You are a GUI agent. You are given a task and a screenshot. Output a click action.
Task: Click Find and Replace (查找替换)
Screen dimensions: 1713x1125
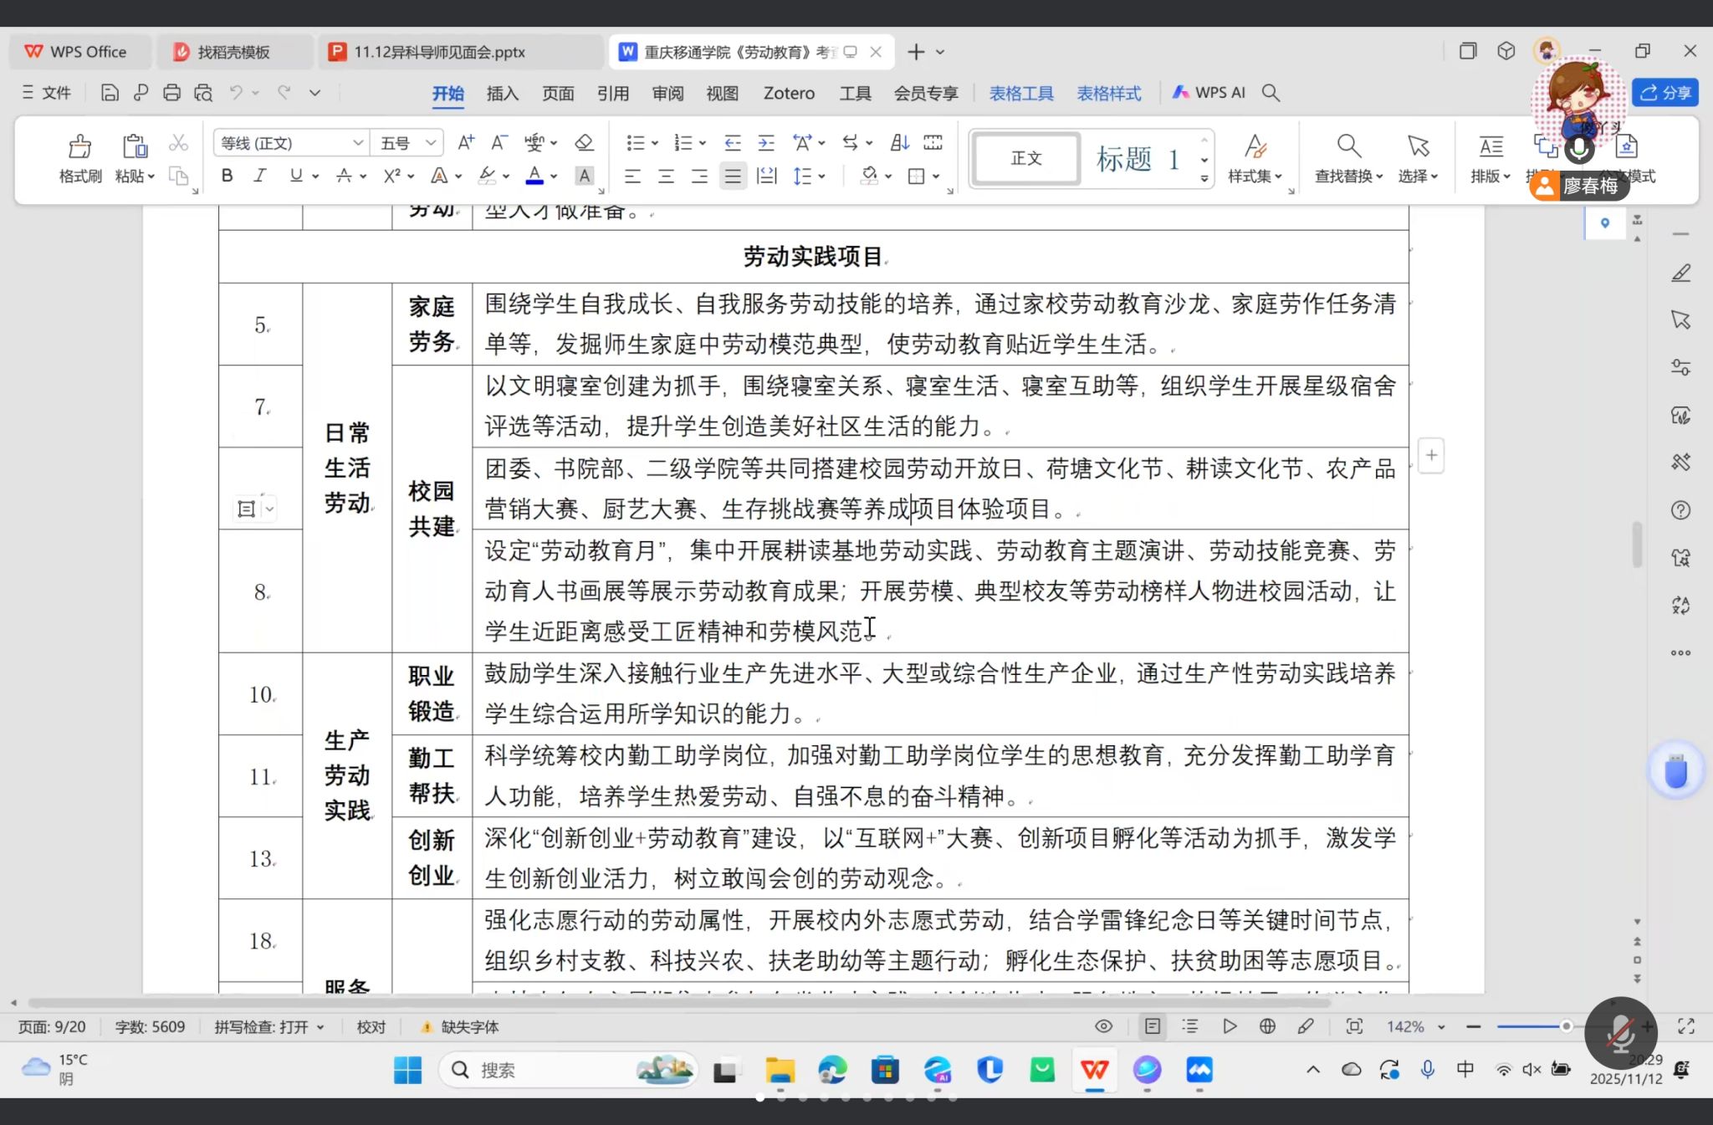(x=1348, y=158)
